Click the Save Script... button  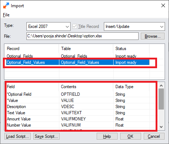(x=46, y=136)
